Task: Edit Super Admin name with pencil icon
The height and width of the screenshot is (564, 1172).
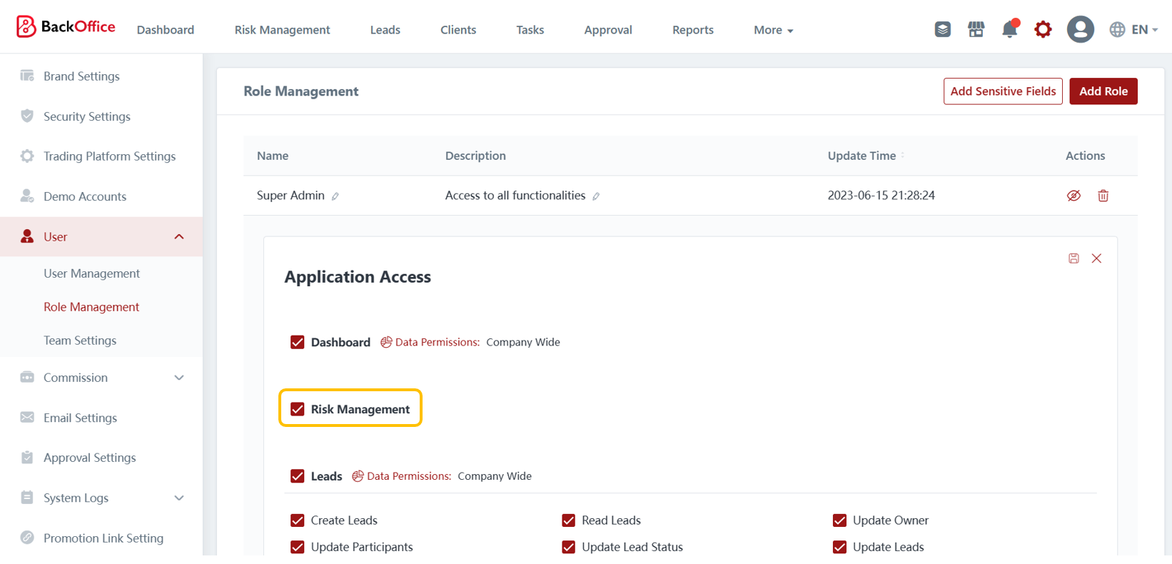Action: tap(335, 196)
